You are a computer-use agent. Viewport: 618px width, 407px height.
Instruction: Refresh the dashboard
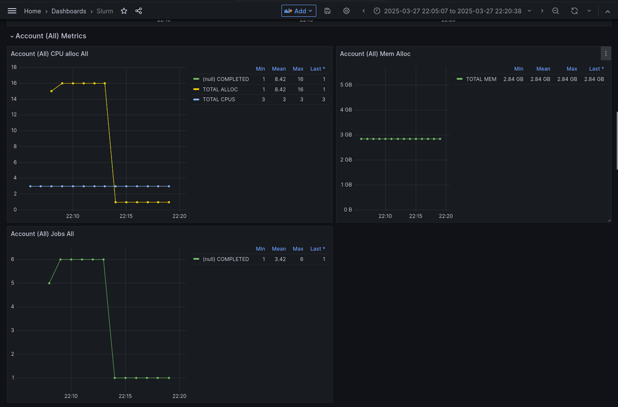coord(575,11)
